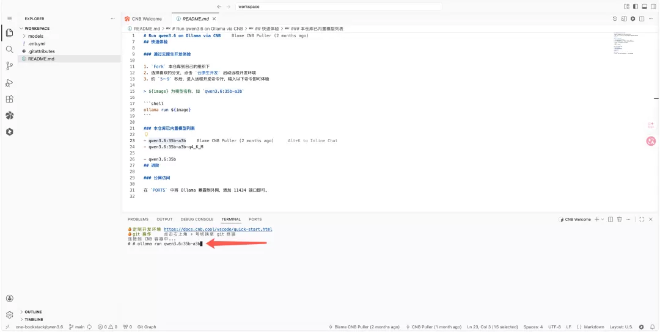This screenshot has height=332, width=660.
Task: Toggle the primary side bar
Action: (635, 7)
